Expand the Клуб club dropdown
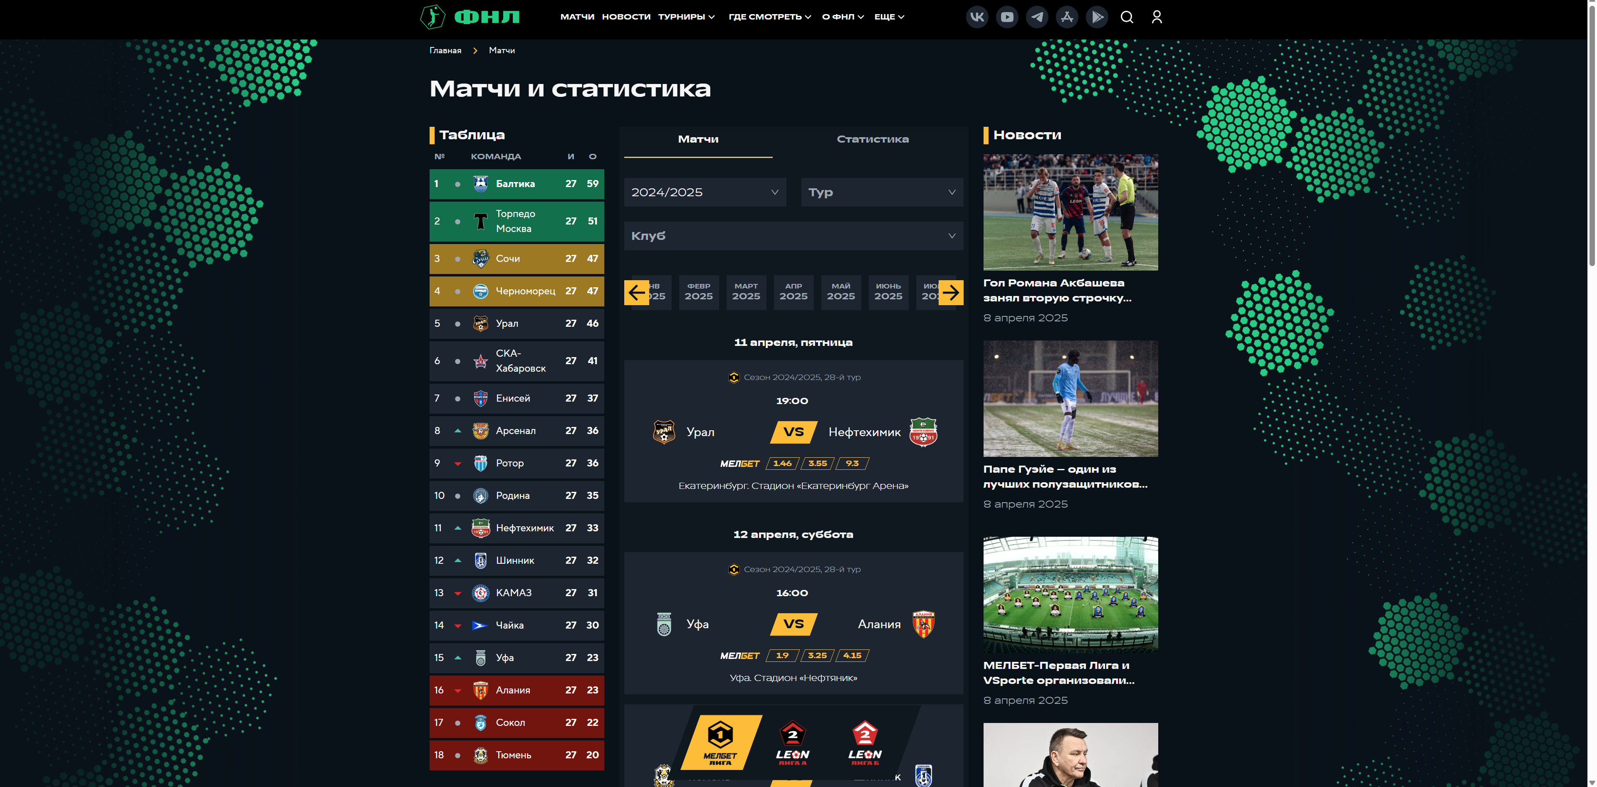 [794, 236]
